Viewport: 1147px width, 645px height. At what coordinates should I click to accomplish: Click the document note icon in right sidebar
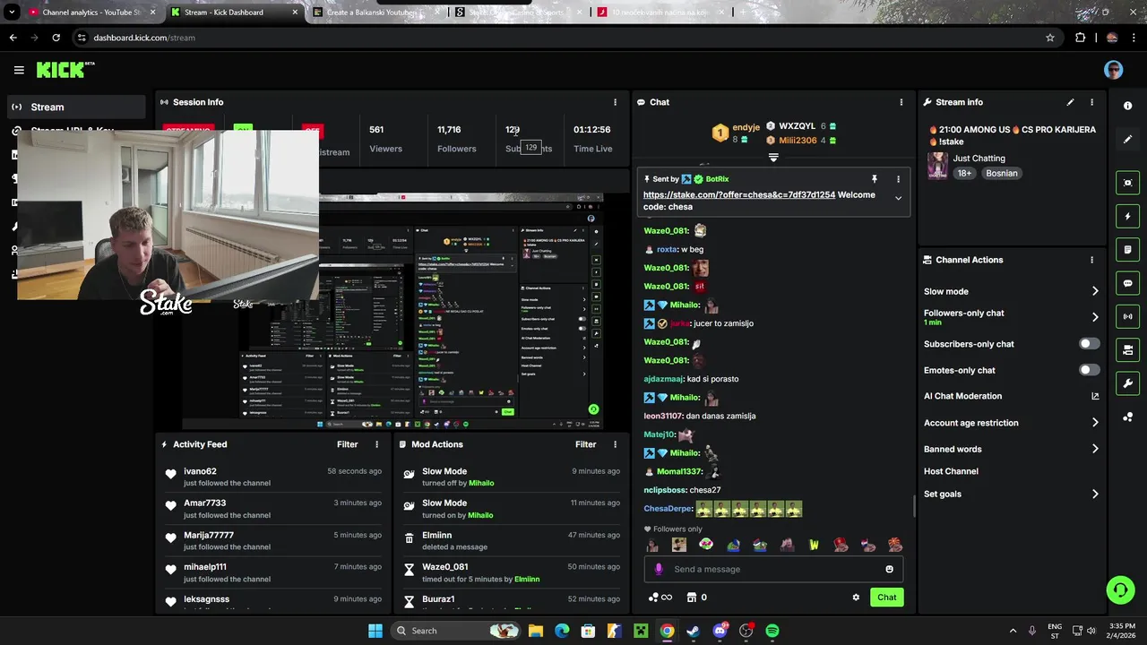1127,249
